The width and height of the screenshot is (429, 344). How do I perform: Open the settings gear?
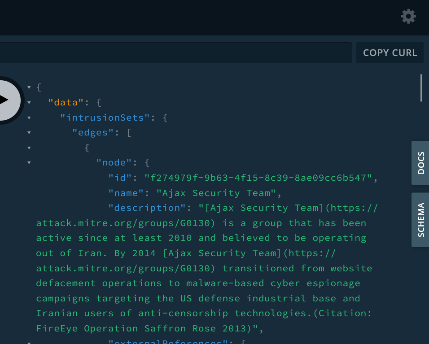coord(408,17)
